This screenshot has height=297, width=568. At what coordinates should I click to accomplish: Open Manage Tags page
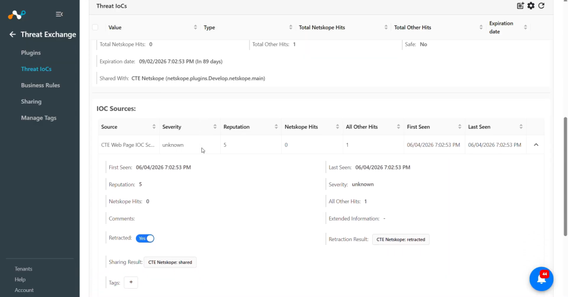coord(39,118)
